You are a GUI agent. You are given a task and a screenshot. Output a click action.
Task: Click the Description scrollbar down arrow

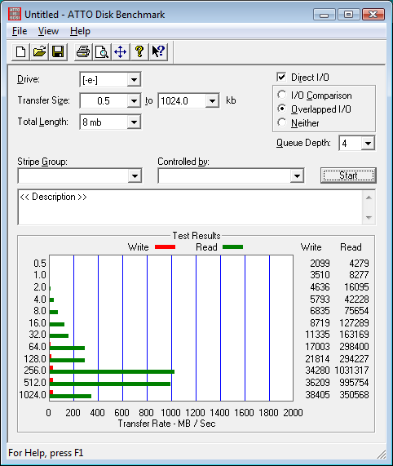click(369, 218)
